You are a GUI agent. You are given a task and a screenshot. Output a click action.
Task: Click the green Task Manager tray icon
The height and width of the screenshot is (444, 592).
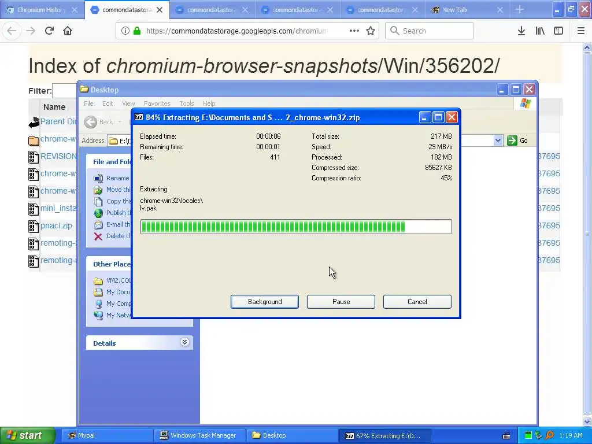[x=528, y=435]
